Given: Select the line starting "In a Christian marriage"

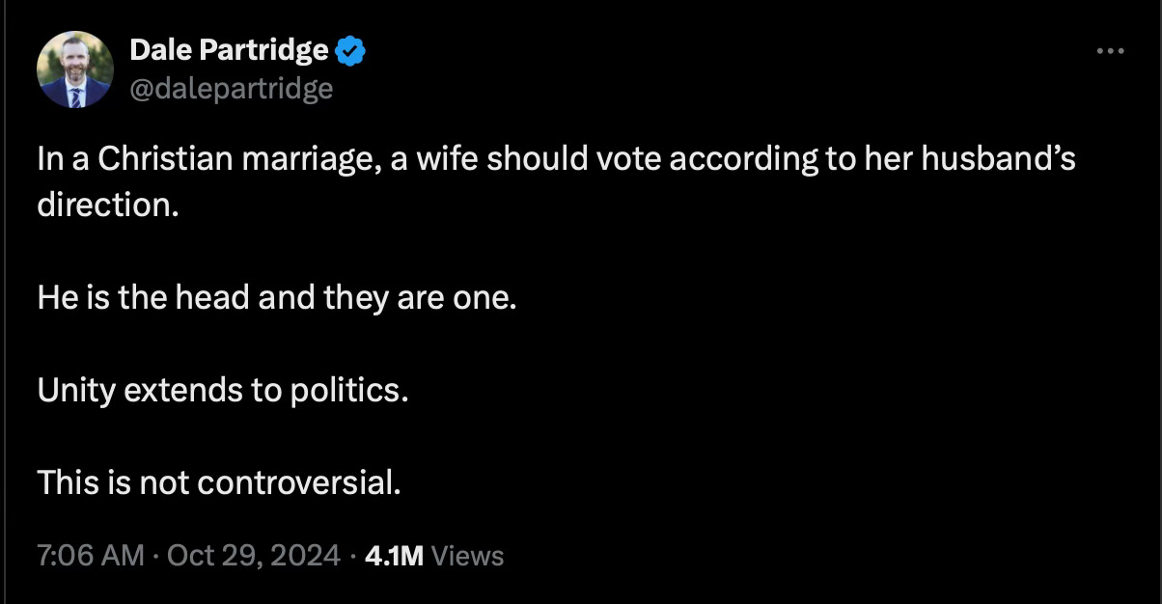Looking at the screenshot, I should [x=556, y=160].
